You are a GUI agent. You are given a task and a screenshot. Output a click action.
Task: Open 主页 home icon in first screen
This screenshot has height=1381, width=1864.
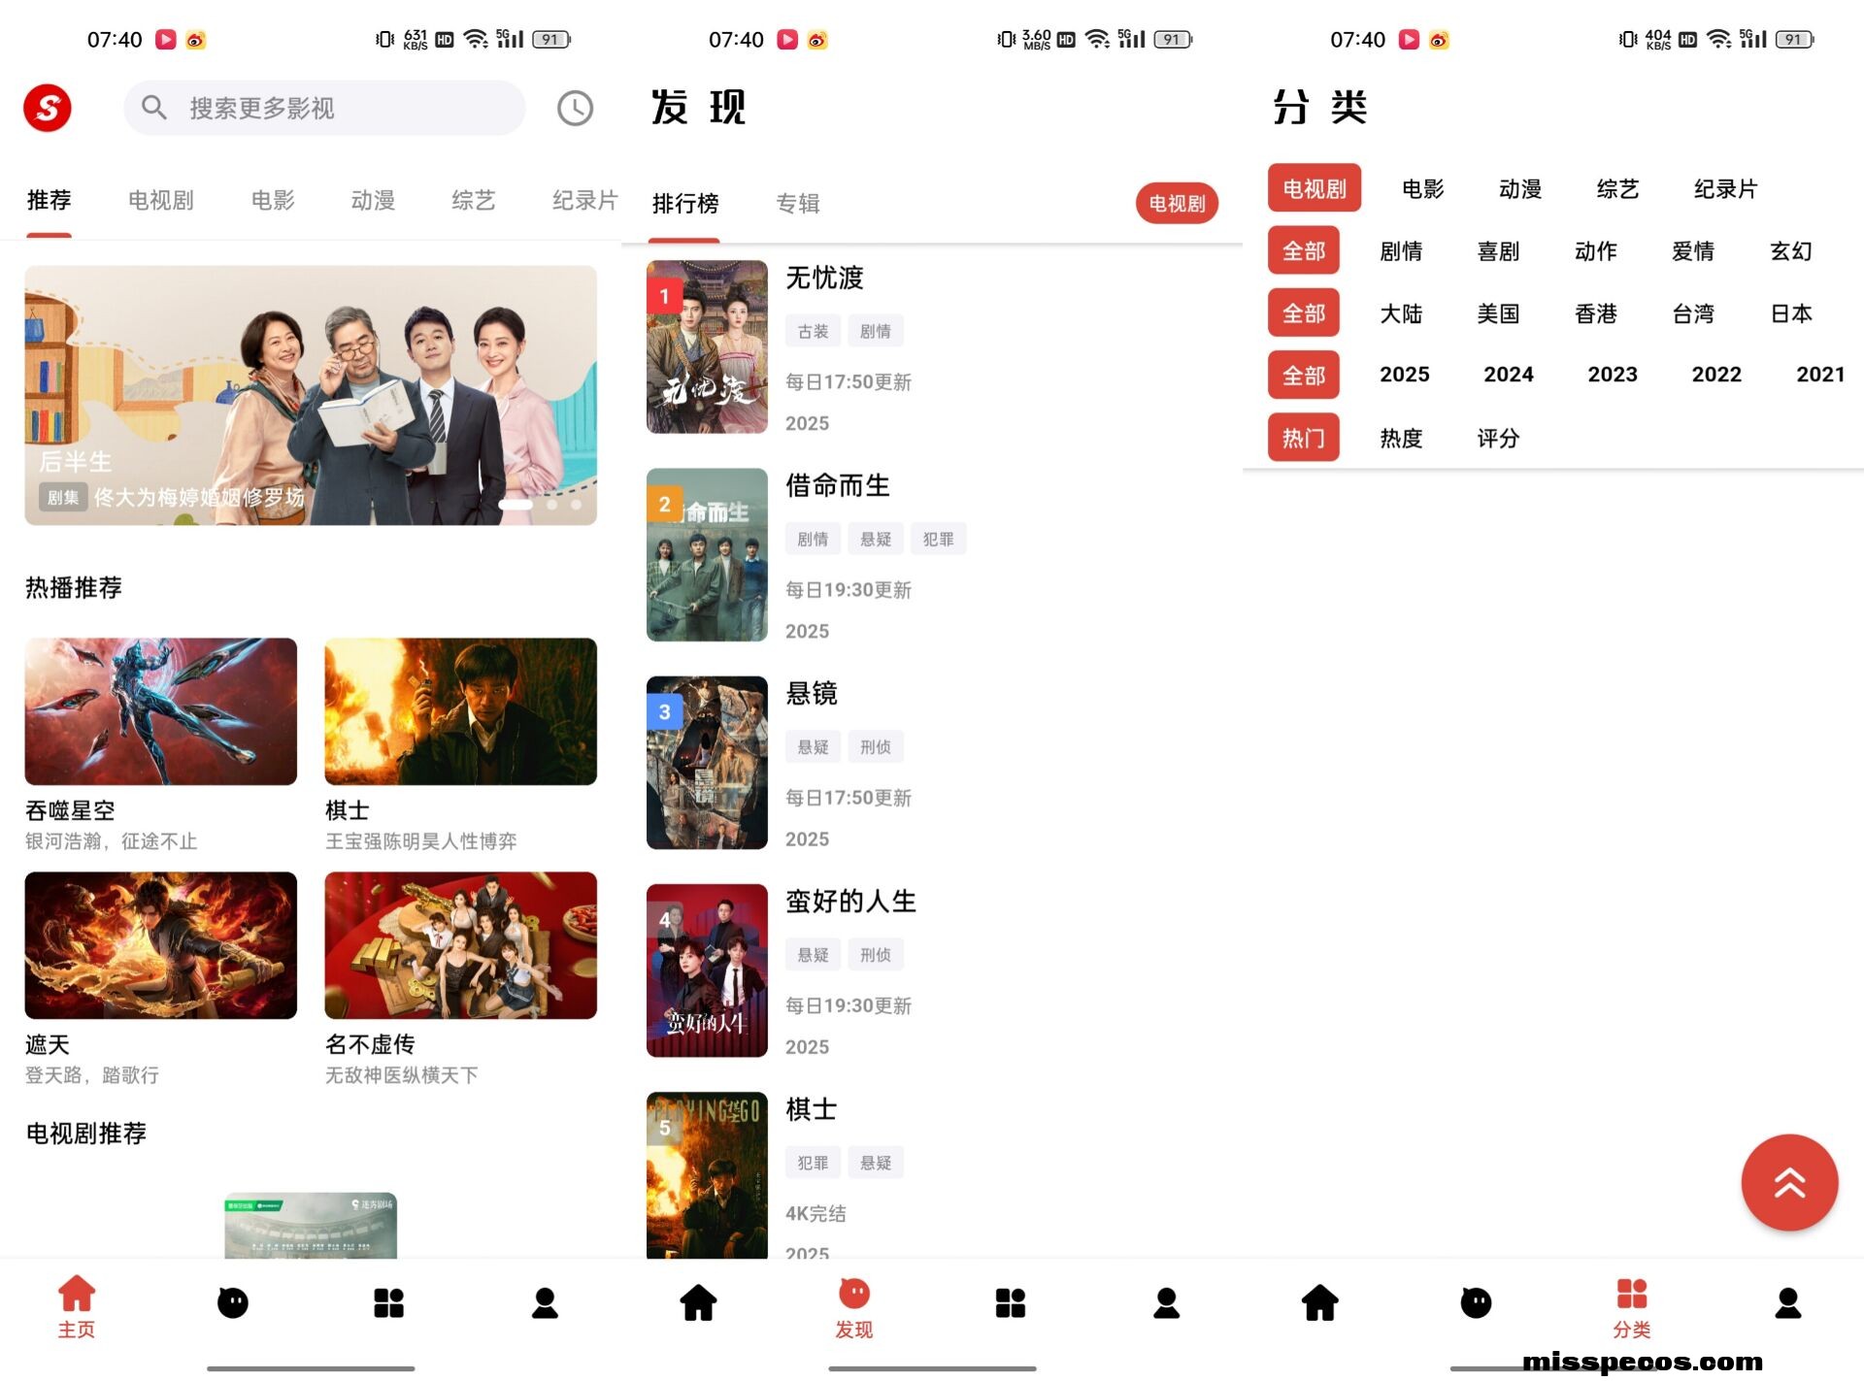tap(77, 1306)
